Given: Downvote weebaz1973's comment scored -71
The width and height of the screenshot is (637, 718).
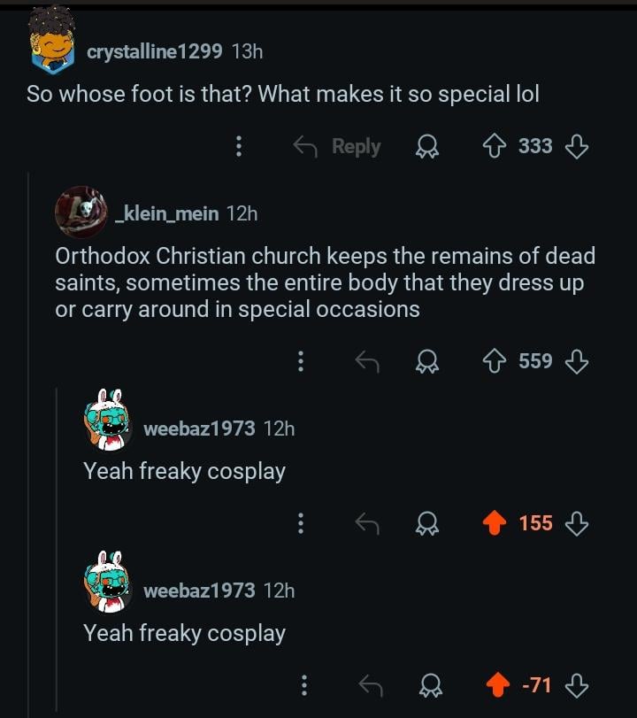Looking at the screenshot, I should point(576,685).
